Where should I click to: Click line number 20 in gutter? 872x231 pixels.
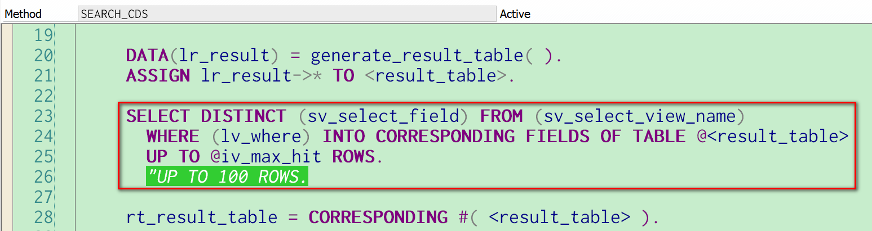43,56
